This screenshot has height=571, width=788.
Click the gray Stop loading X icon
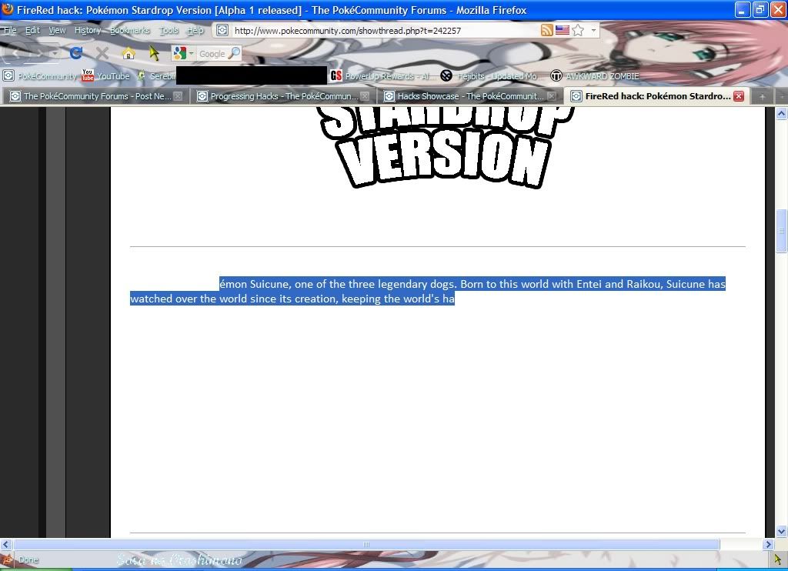pyautogui.click(x=102, y=53)
